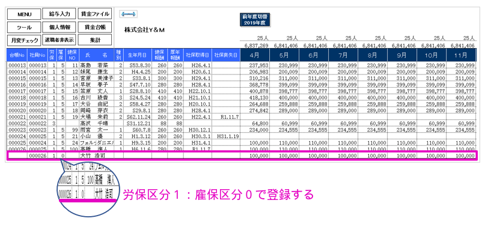Click 雇保 cell for 大竹 浩司

(63, 155)
